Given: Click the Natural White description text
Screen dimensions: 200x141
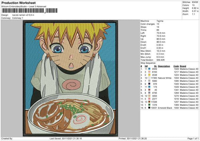Looking at the screenshot, I should [165, 78].
